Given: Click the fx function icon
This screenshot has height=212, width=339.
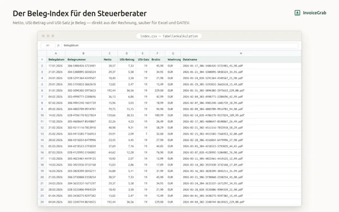Looking at the screenshot, I should (x=58, y=45).
